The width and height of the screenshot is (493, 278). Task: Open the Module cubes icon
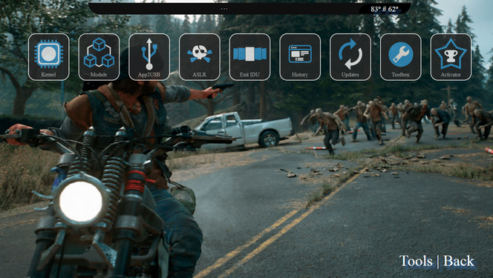(x=99, y=57)
